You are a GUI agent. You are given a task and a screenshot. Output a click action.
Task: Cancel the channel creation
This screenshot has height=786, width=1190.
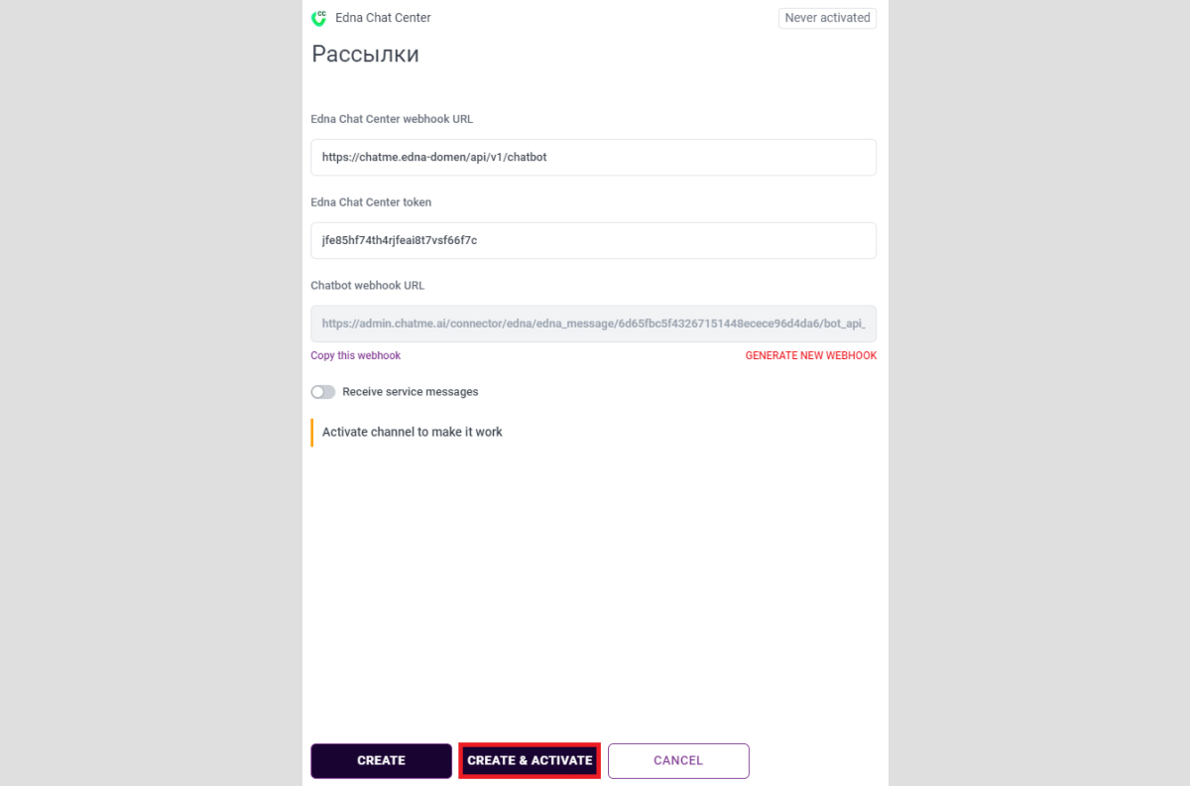[678, 760]
